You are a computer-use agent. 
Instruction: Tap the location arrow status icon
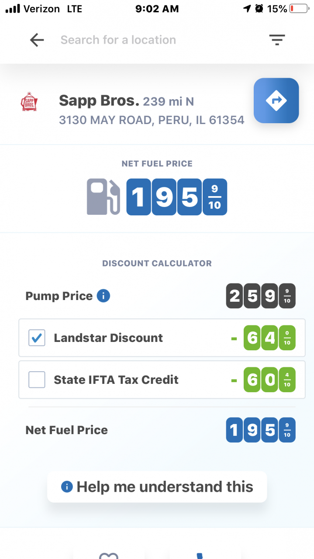click(247, 8)
